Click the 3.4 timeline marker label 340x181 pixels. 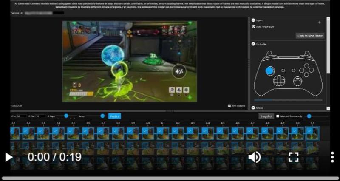(58, 123)
